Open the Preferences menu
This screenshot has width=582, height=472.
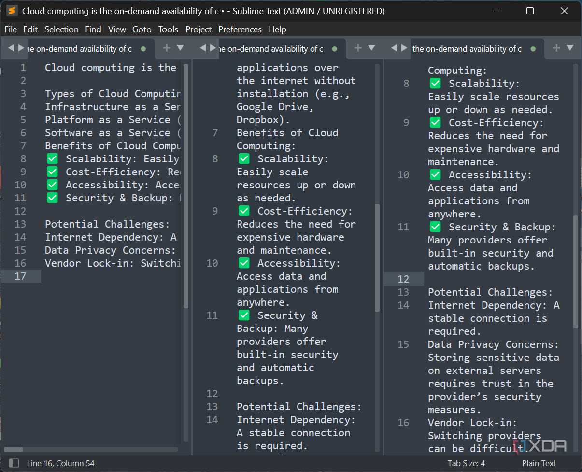tap(240, 29)
